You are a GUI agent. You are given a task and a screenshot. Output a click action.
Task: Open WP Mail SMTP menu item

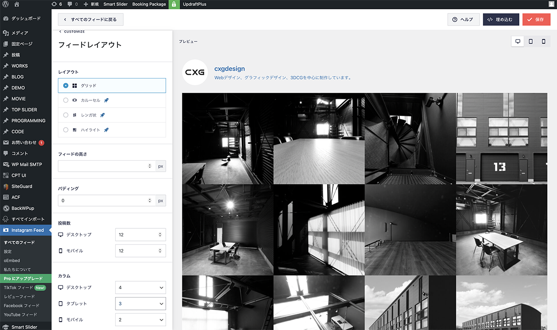click(26, 164)
